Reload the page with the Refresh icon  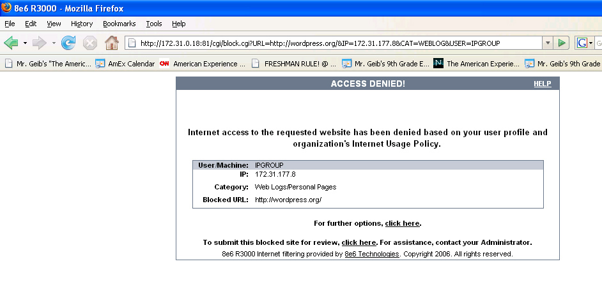tap(68, 43)
